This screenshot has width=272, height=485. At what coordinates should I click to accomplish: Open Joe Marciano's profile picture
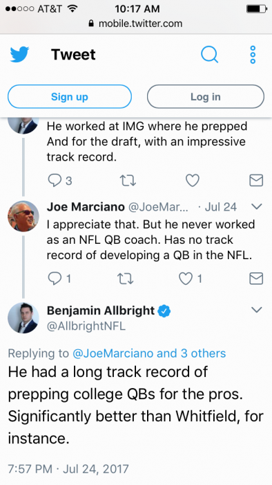23,216
